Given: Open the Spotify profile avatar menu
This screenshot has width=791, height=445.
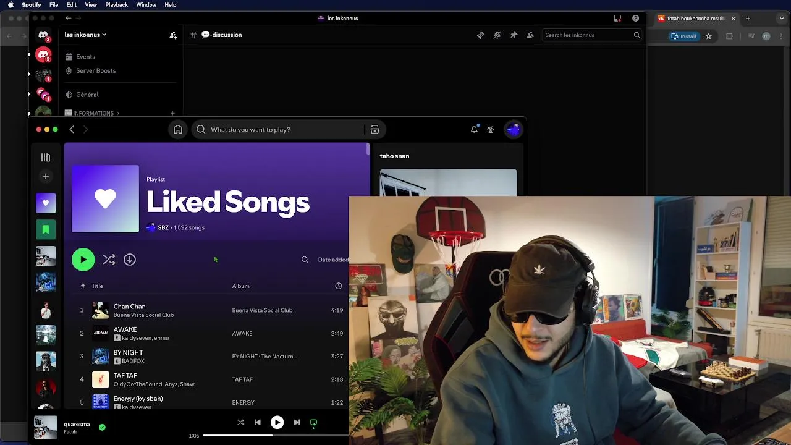Looking at the screenshot, I should [x=513, y=129].
